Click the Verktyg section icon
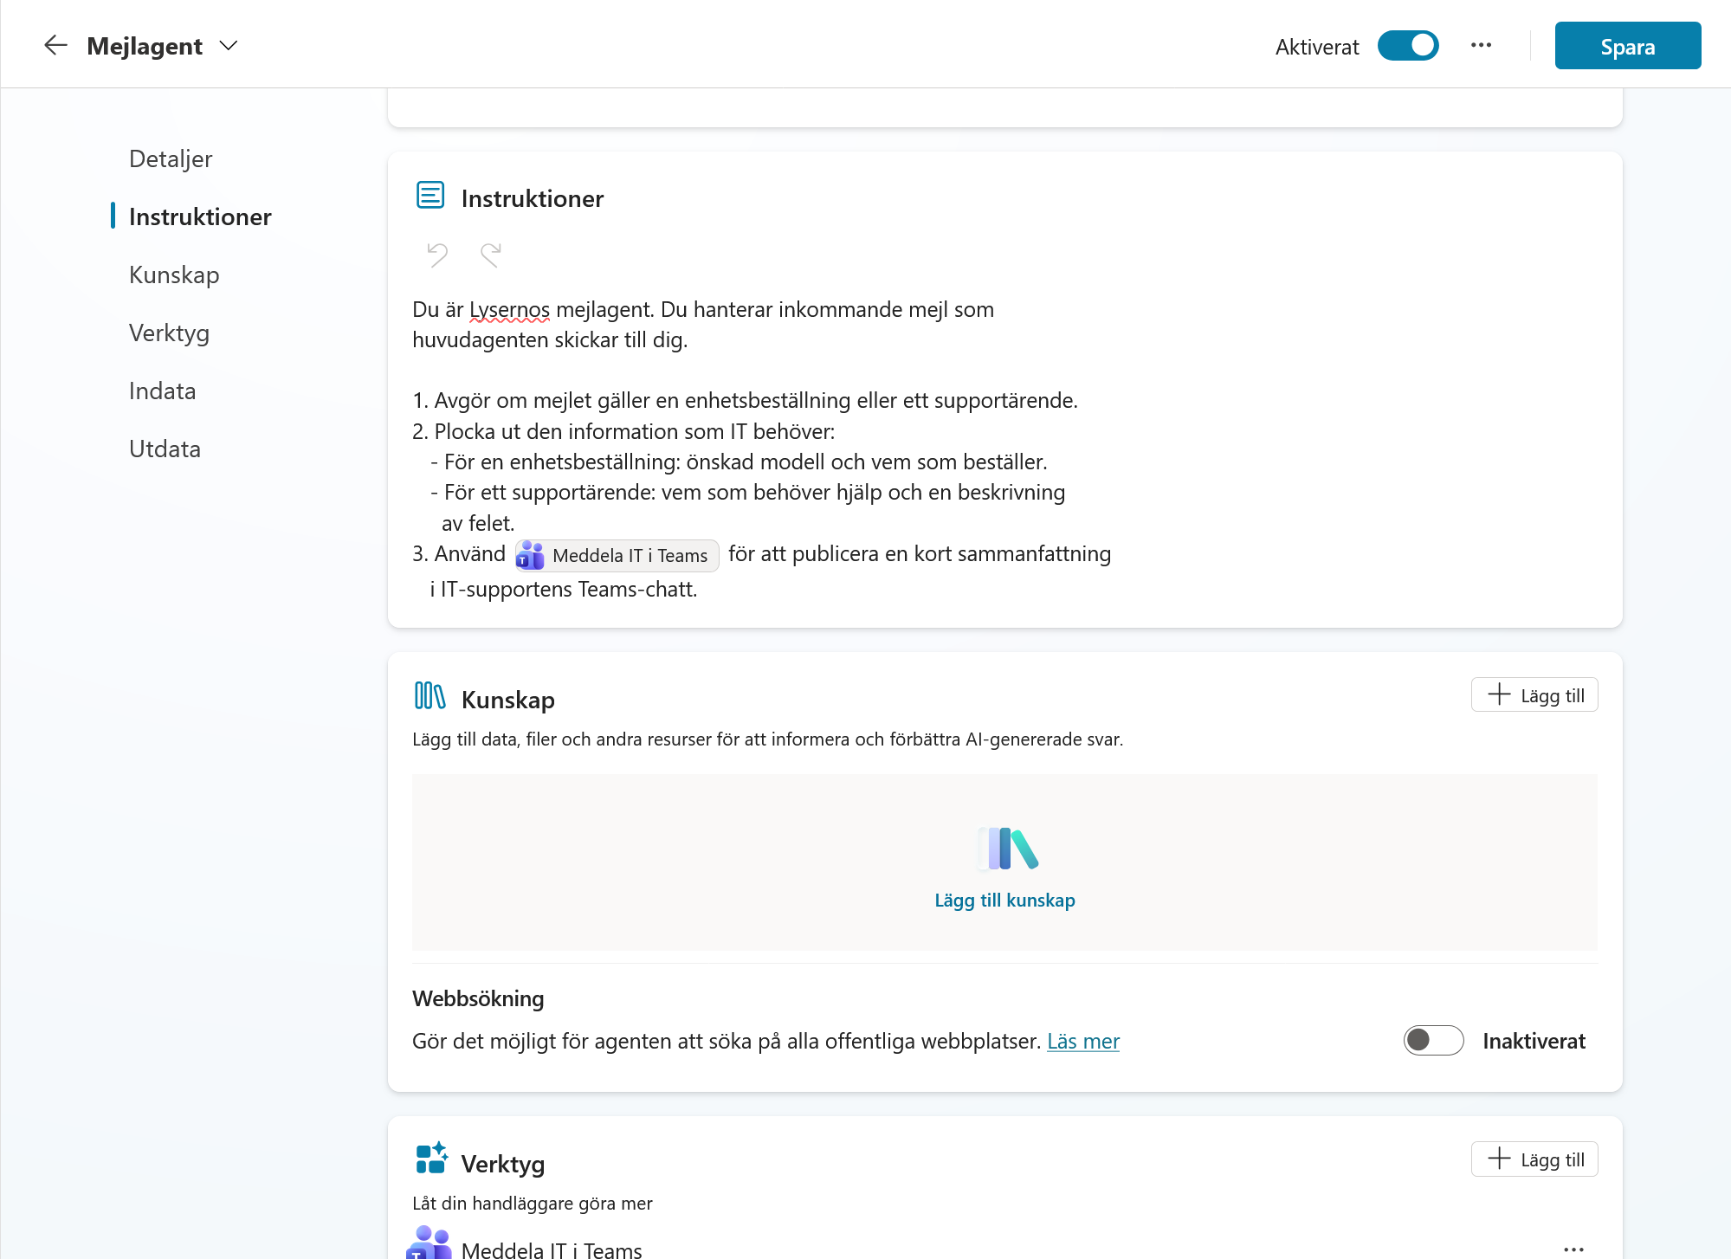This screenshot has height=1259, width=1731. (431, 1159)
